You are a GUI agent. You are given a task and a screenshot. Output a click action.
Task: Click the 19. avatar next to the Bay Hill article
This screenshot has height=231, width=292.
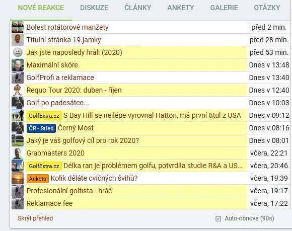18,115
